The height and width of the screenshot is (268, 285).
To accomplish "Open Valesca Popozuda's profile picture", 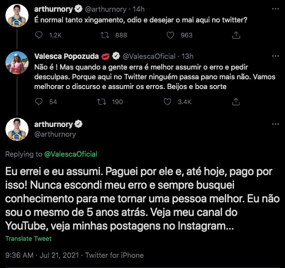I will coord(17,63).
